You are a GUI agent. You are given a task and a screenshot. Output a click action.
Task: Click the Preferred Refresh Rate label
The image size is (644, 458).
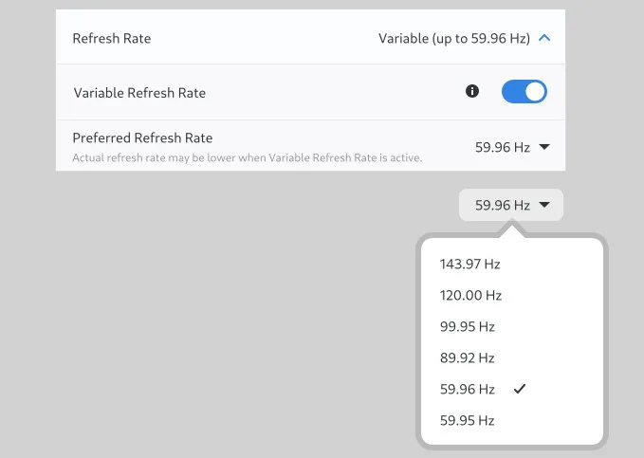coord(142,137)
